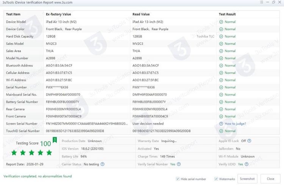284x187 pixels.
Task: Click Charge Times 149 Times value
Action: [167, 156]
